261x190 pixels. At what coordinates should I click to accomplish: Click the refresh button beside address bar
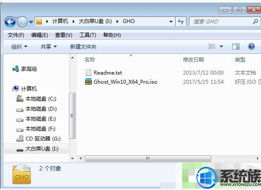(x=181, y=22)
